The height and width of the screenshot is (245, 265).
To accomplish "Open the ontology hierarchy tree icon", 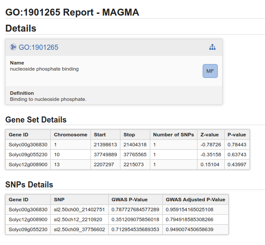I will point(212,47).
